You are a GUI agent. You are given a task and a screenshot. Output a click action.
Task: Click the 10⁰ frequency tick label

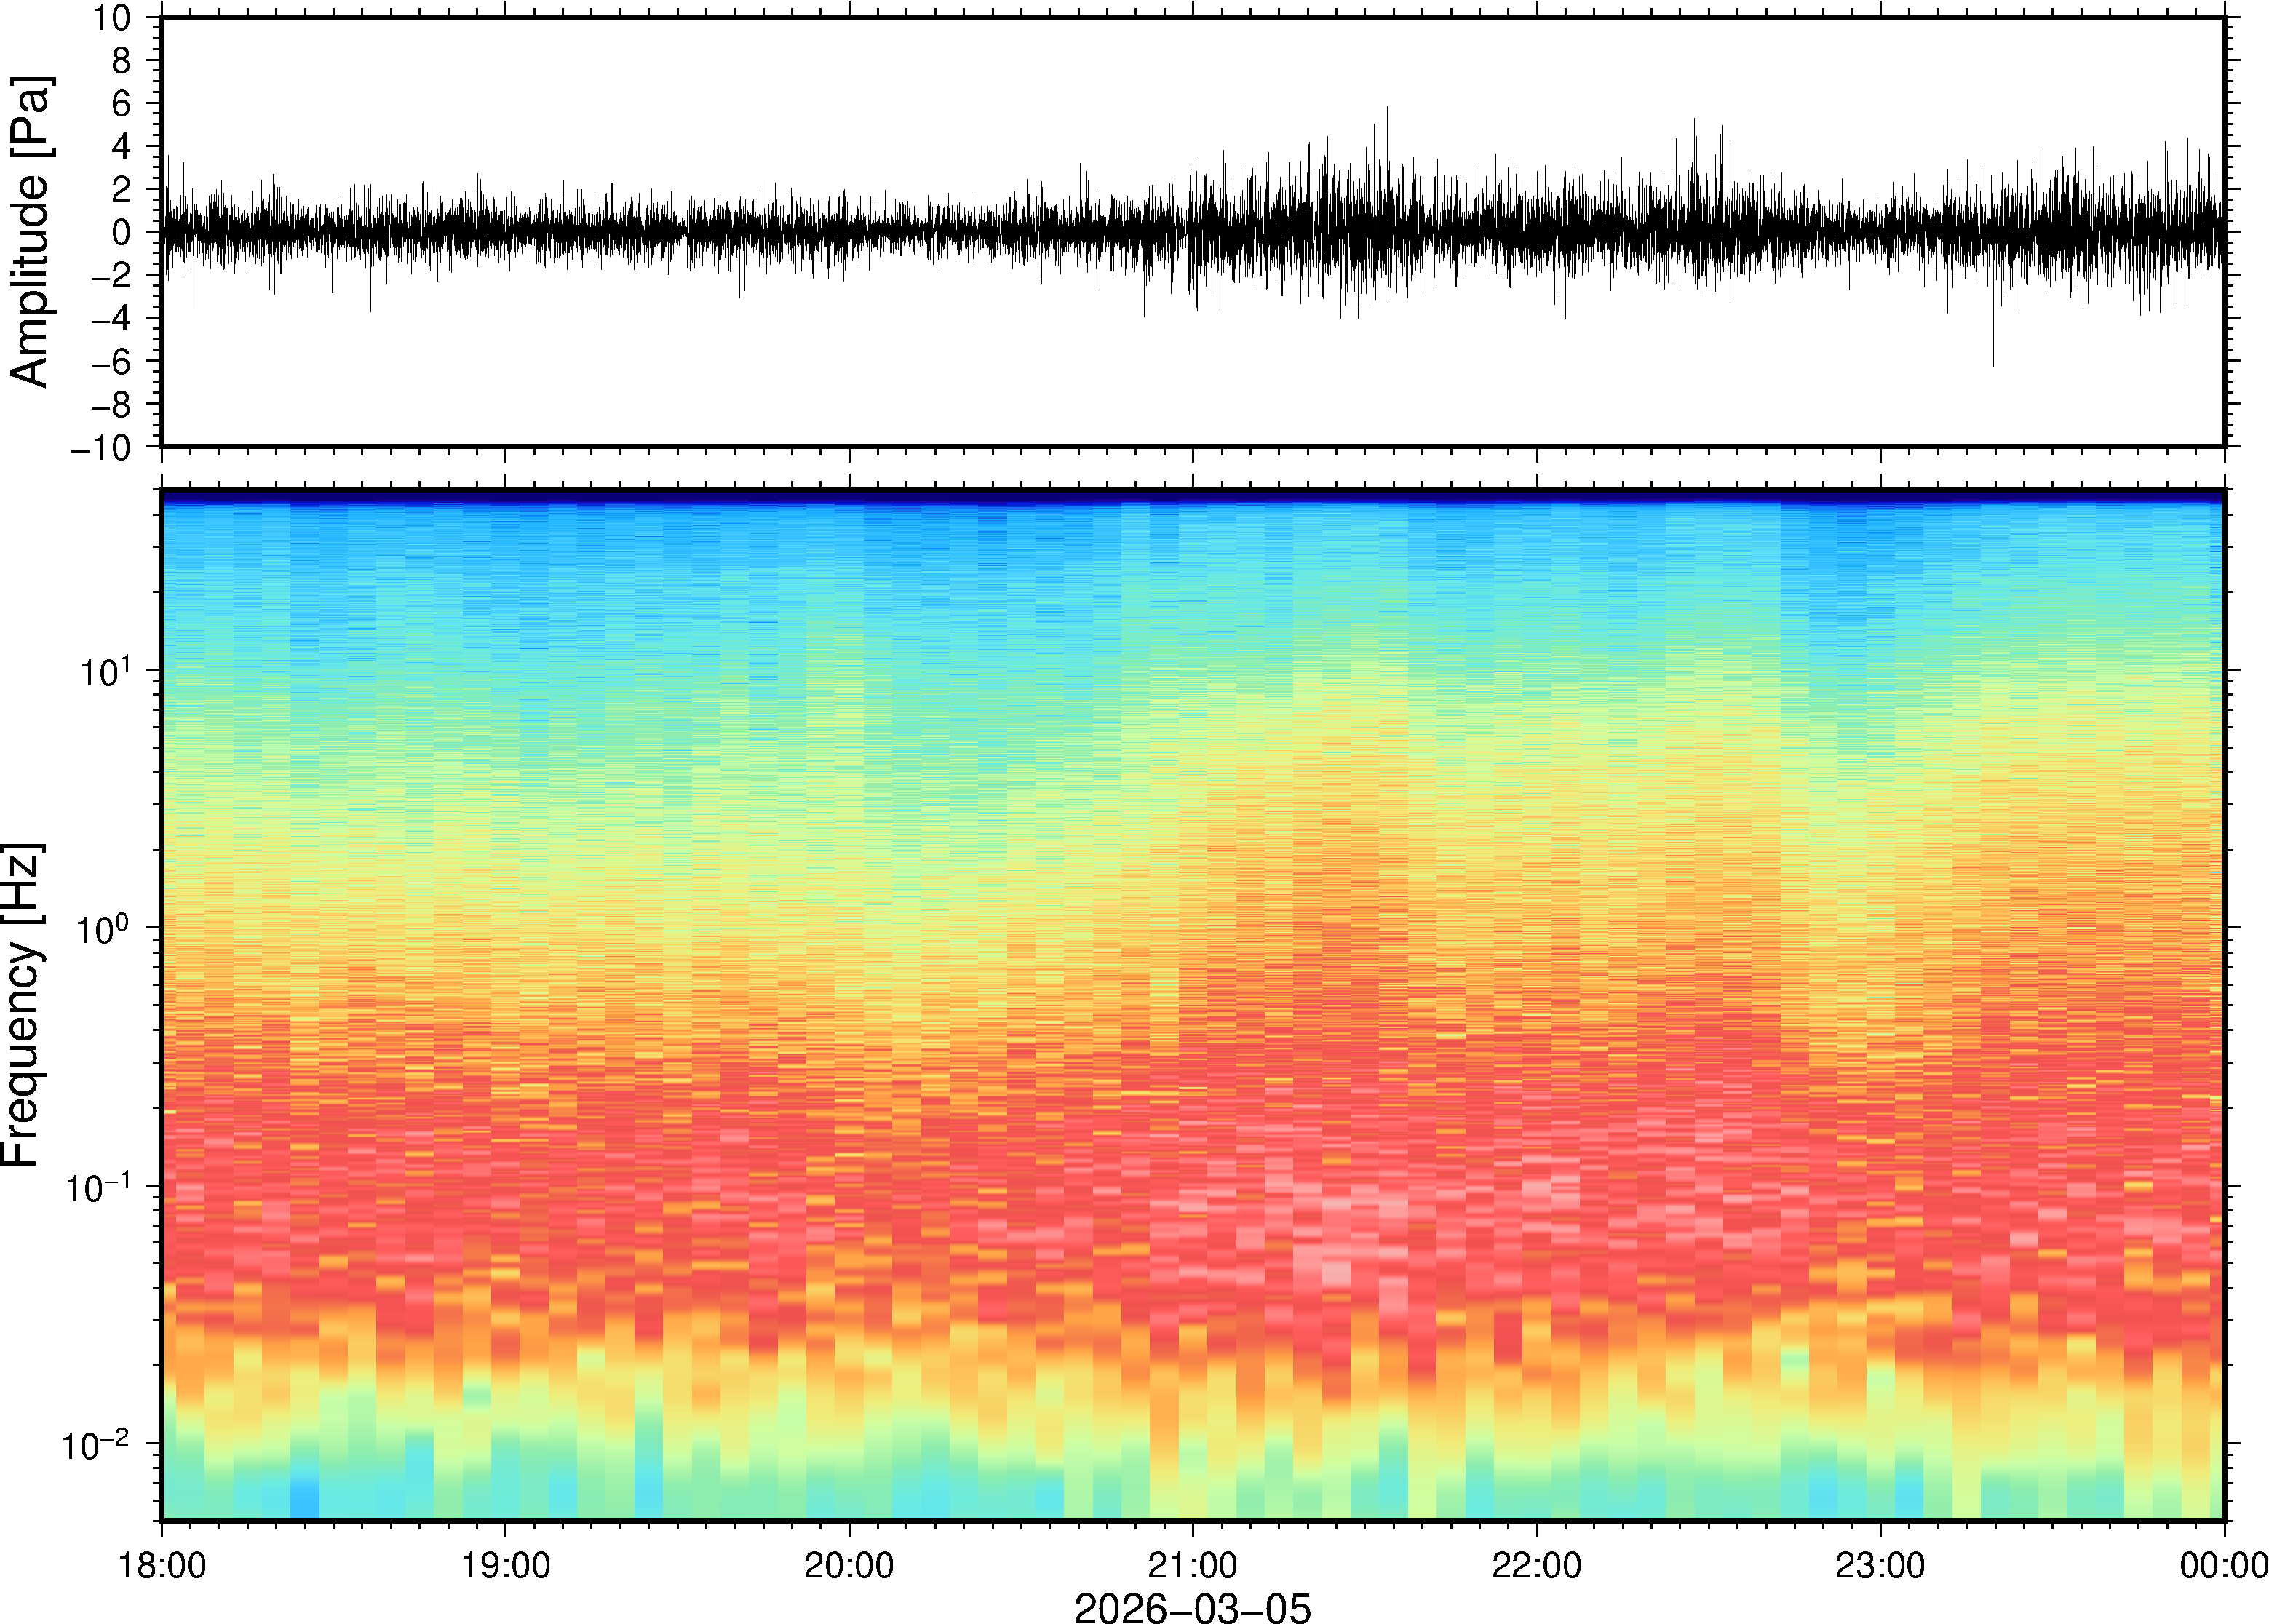(105, 929)
